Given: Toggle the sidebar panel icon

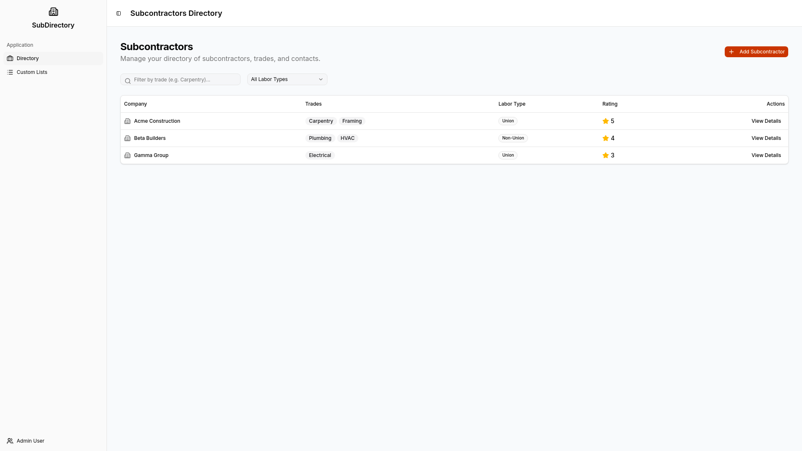Looking at the screenshot, I should (119, 13).
